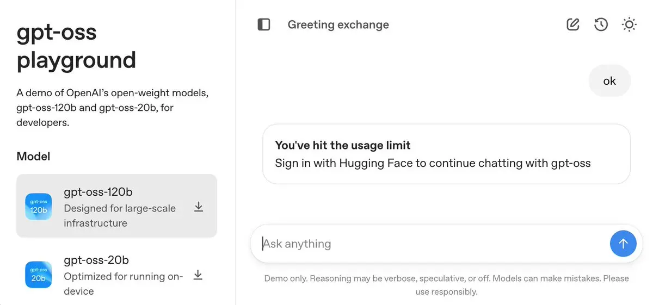Click the gpt-oss 20b model logo
Image resolution: width=653 pixels, height=305 pixels.
pos(39,275)
